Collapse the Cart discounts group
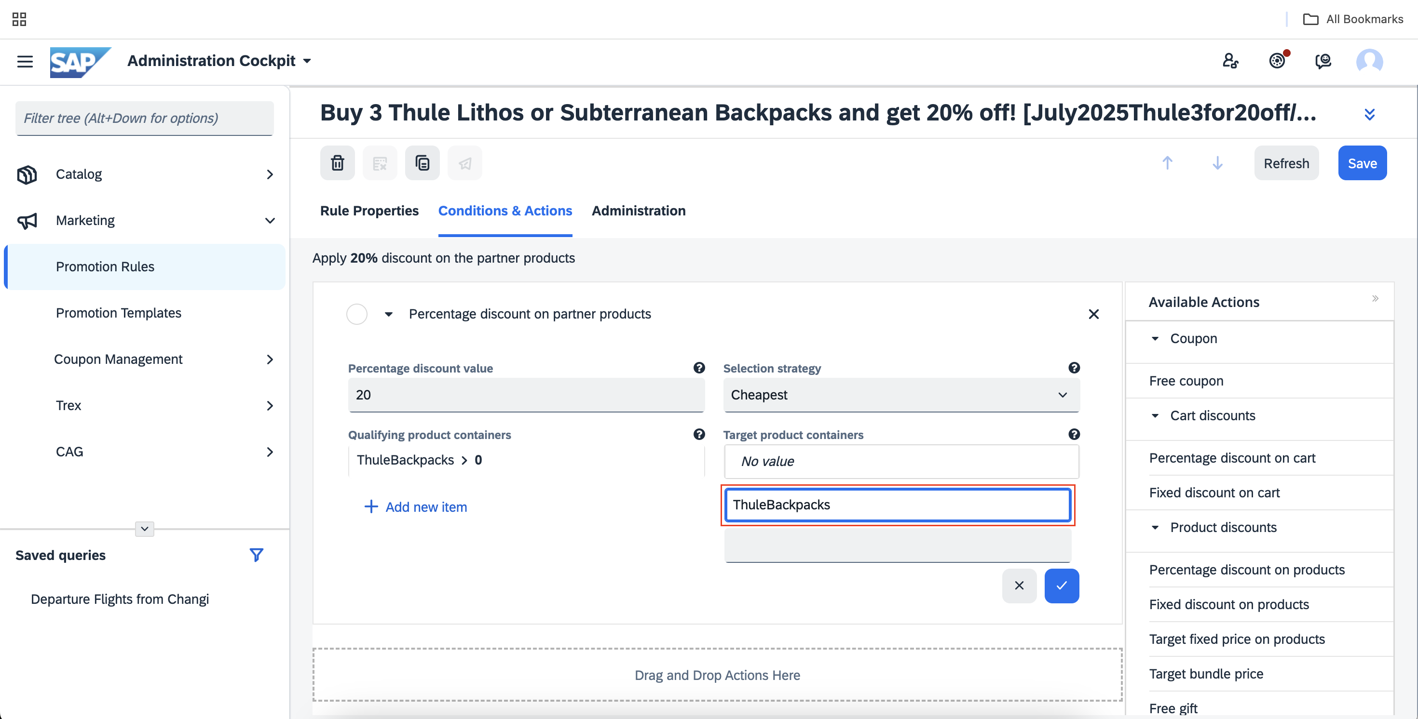The height and width of the screenshot is (719, 1418). tap(1155, 415)
